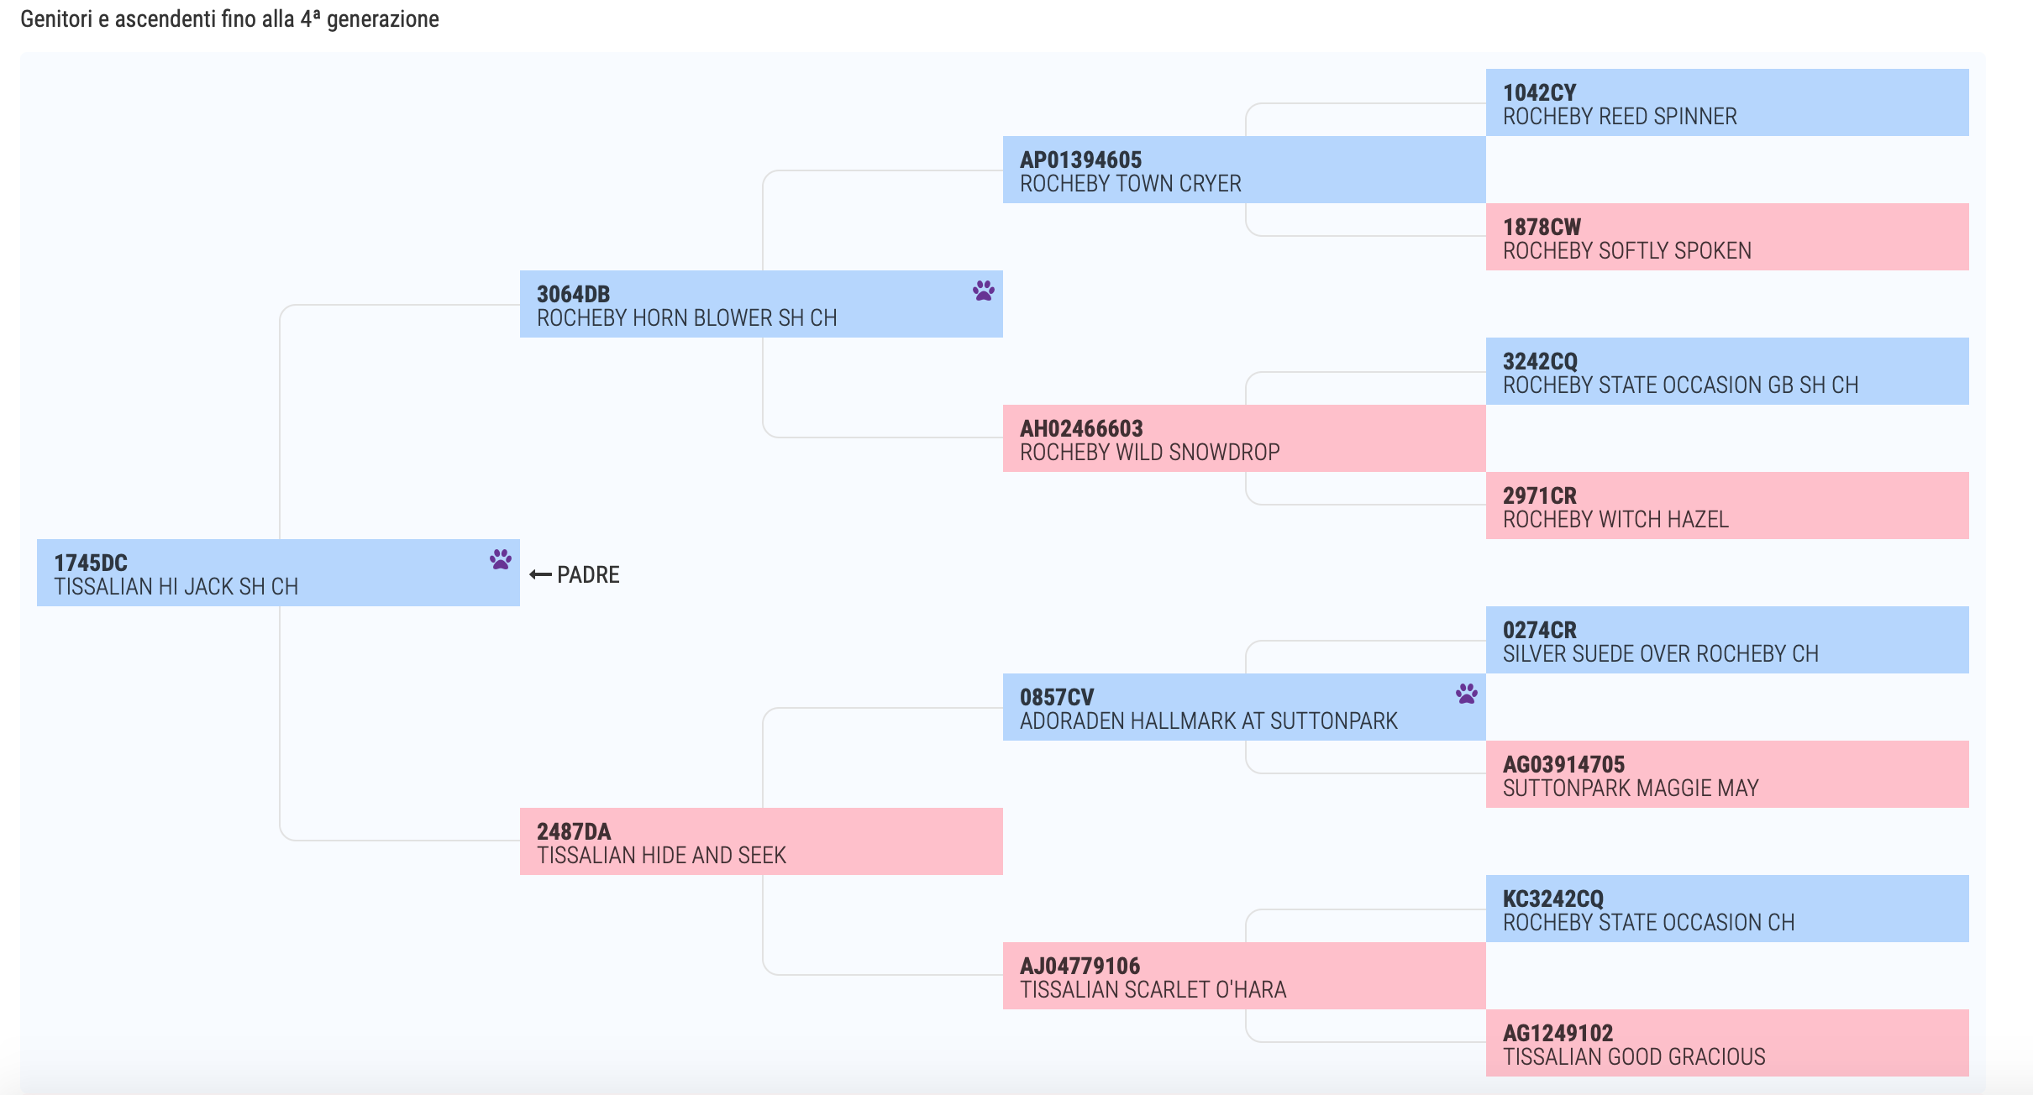Click the Genitori e ascendenti heading
This screenshot has height=1095, width=2033.
coord(229,18)
